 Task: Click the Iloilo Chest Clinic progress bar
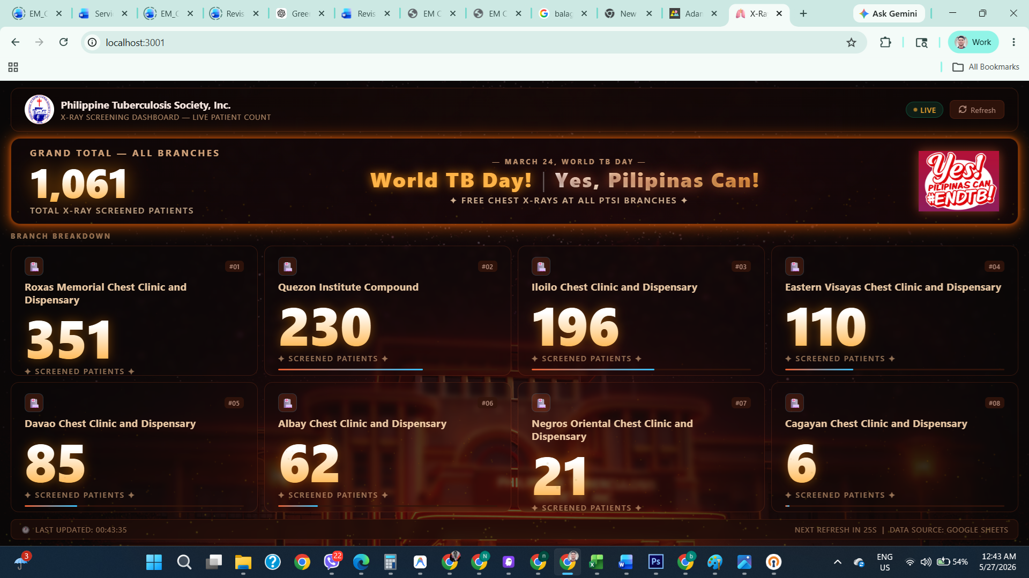click(641, 369)
